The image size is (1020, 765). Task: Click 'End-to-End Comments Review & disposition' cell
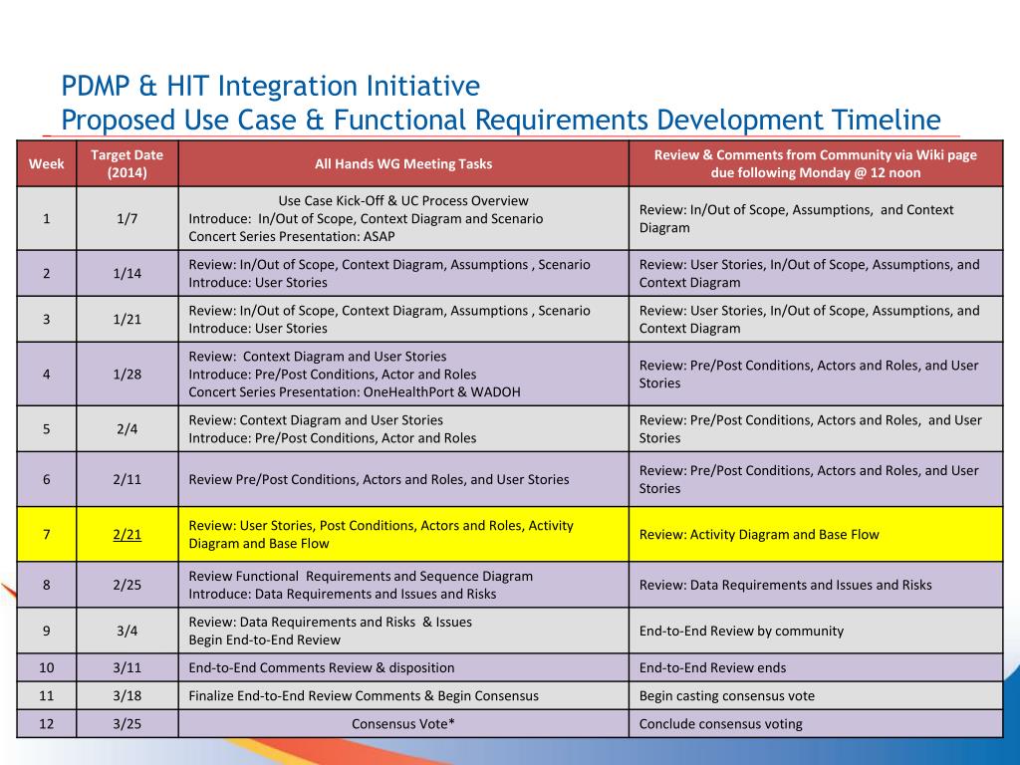(x=403, y=667)
